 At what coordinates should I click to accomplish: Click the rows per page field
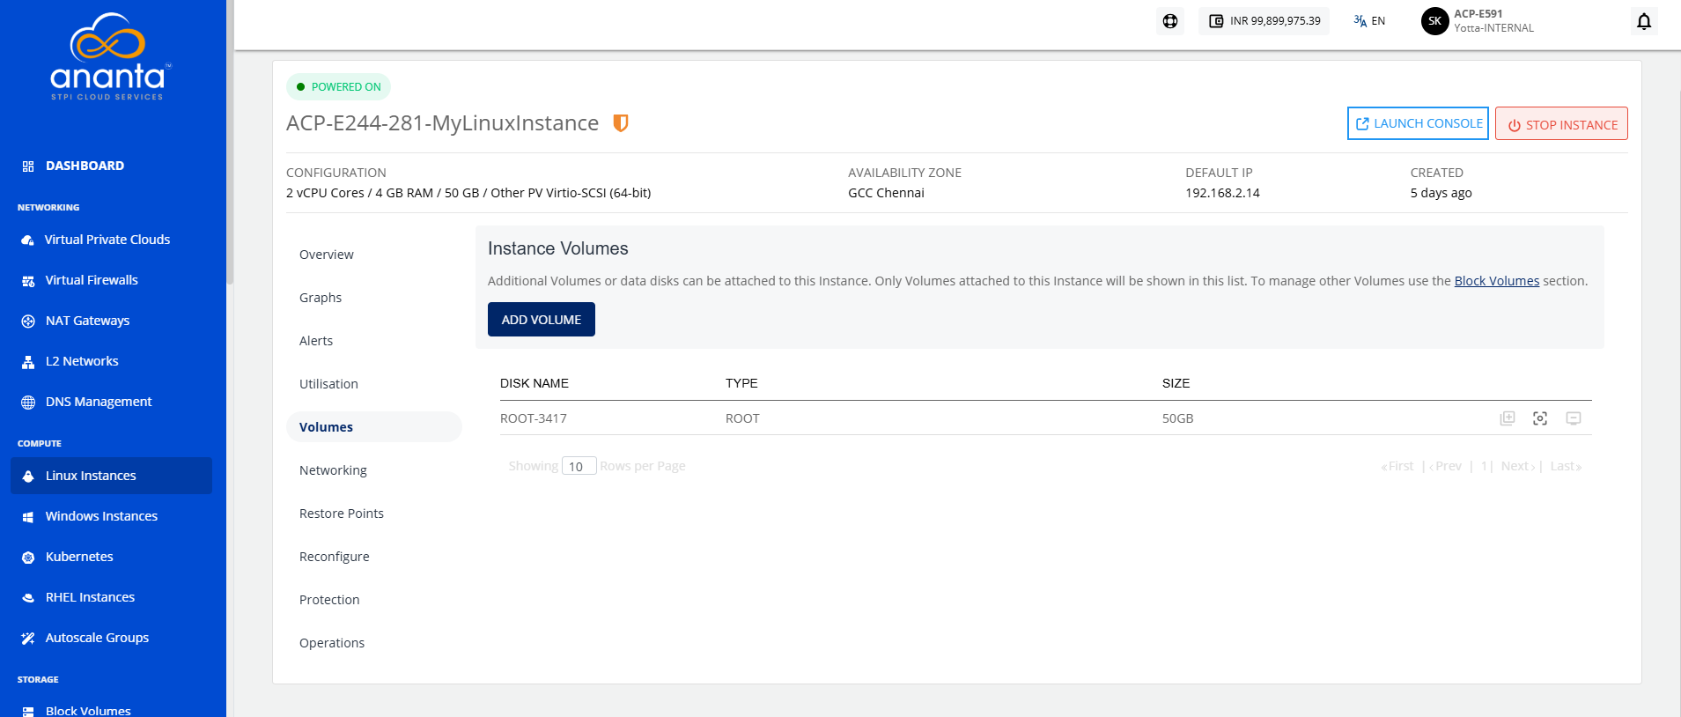tap(579, 466)
